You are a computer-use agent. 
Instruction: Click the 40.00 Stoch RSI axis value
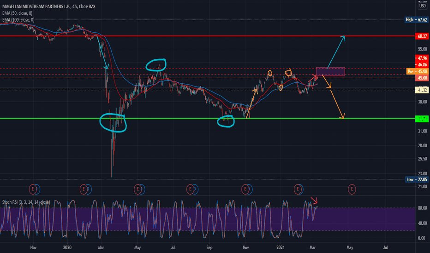(x=423, y=223)
